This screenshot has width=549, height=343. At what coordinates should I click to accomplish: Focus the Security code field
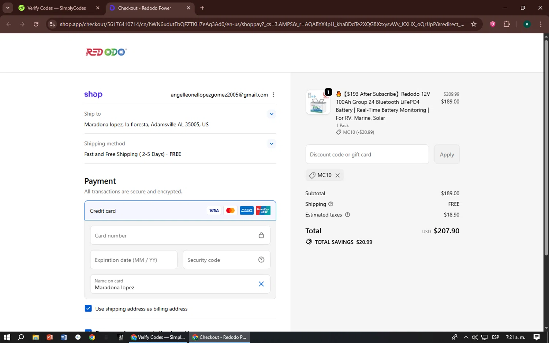coord(227,260)
